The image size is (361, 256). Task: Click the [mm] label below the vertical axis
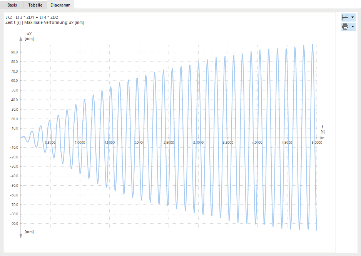[x=29, y=232]
